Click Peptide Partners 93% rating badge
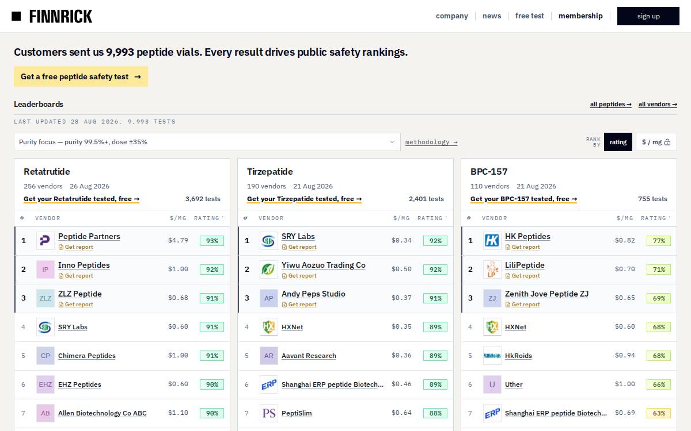The image size is (691, 431). 212,241
